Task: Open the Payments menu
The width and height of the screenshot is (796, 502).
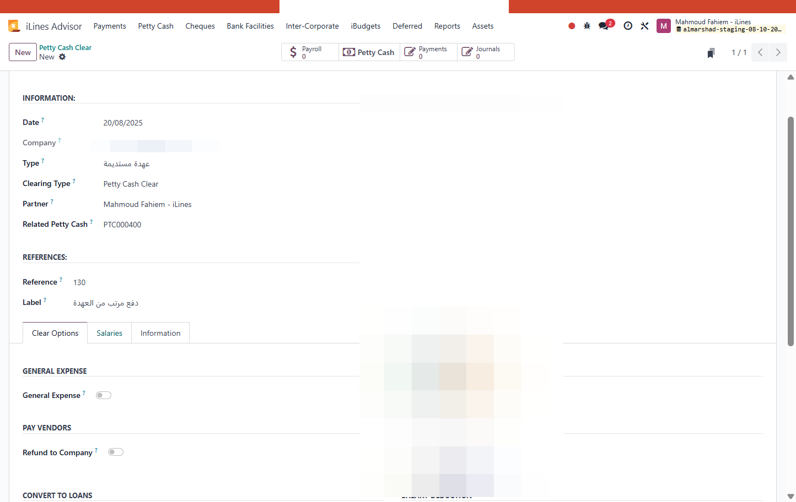Action: (110, 26)
